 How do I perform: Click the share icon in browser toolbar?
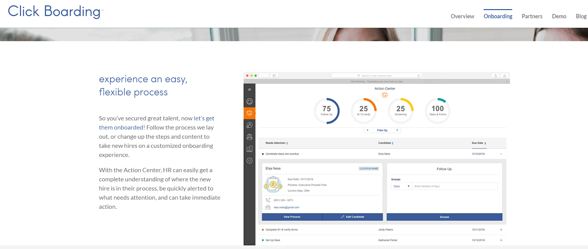coord(496,75)
